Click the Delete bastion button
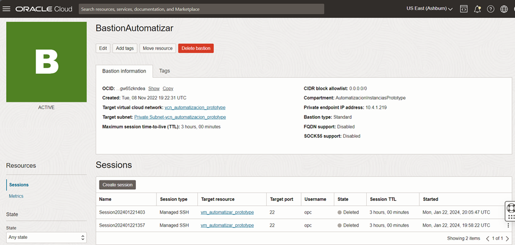This screenshot has width=515, height=245. click(x=196, y=48)
